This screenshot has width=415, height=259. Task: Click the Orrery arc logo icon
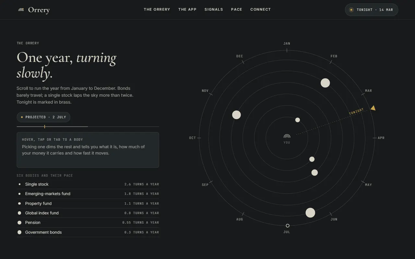[x=21, y=10]
